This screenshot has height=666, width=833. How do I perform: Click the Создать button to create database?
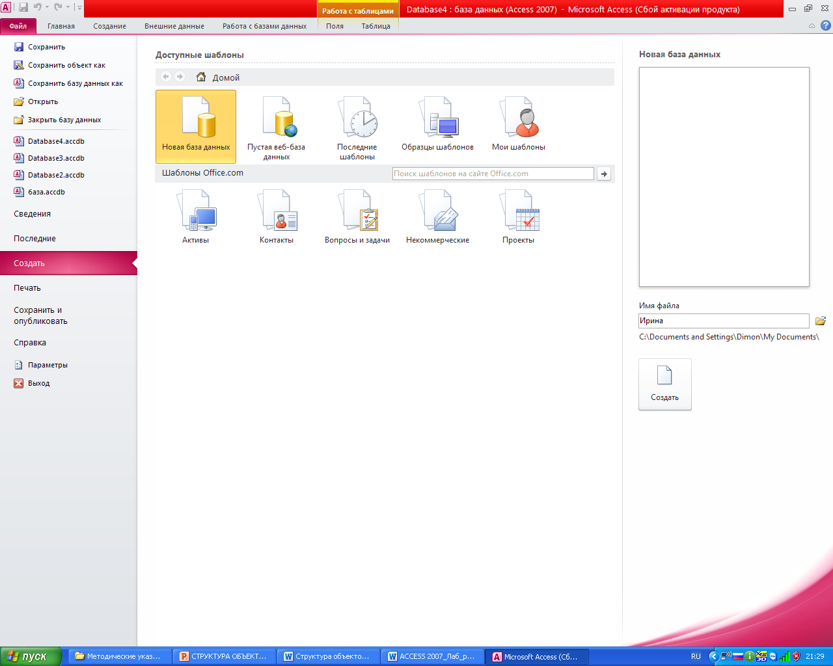coord(665,384)
